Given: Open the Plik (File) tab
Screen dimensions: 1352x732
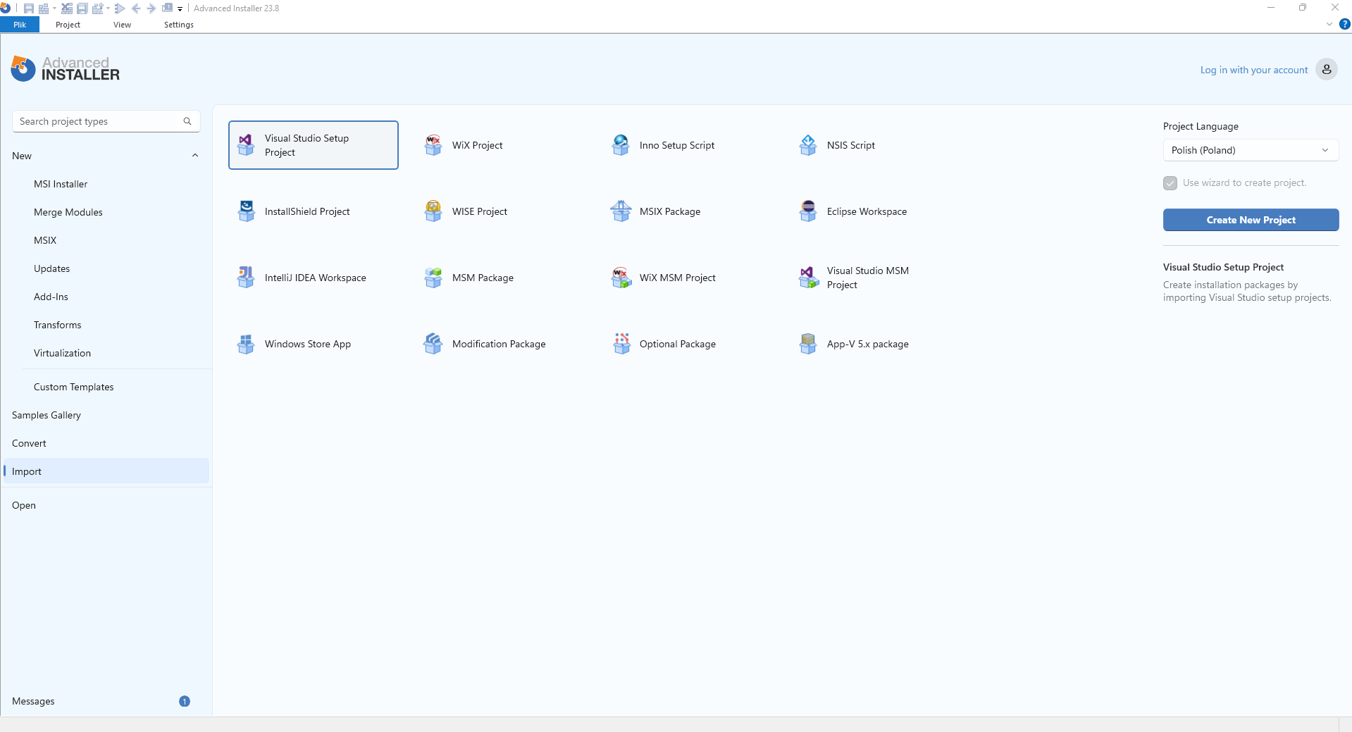Looking at the screenshot, I should click(20, 25).
